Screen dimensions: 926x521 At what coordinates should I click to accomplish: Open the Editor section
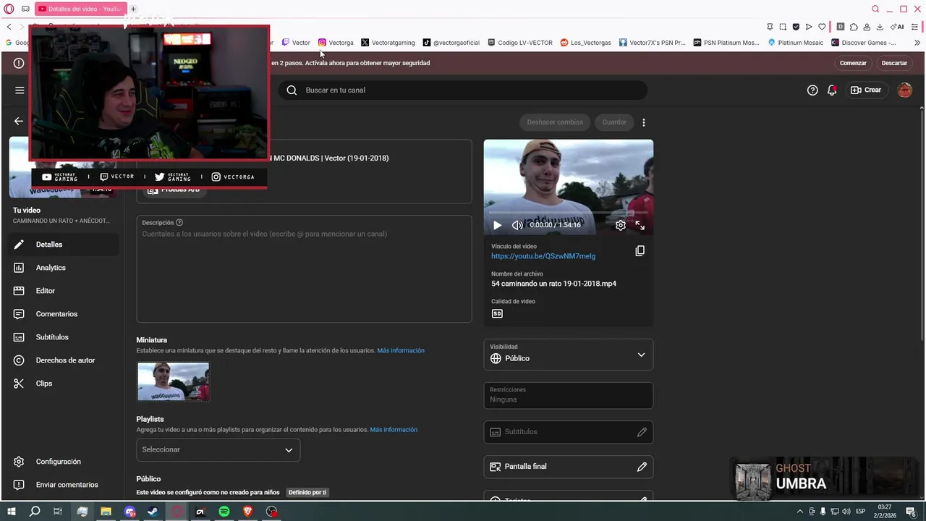(64, 291)
